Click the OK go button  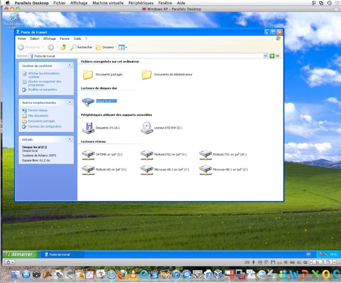274,56
